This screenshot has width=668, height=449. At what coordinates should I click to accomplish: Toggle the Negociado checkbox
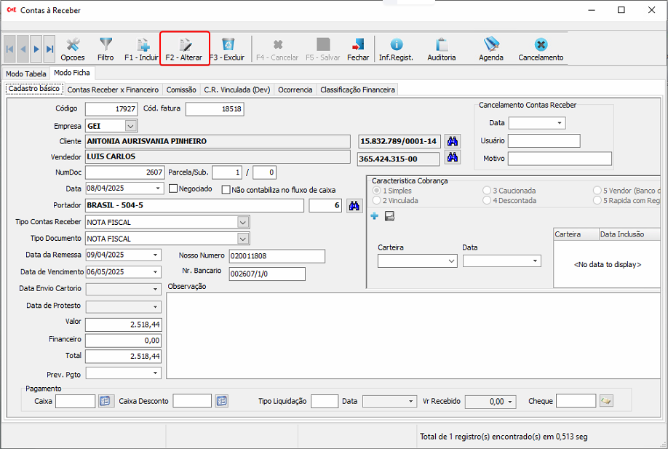(173, 189)
